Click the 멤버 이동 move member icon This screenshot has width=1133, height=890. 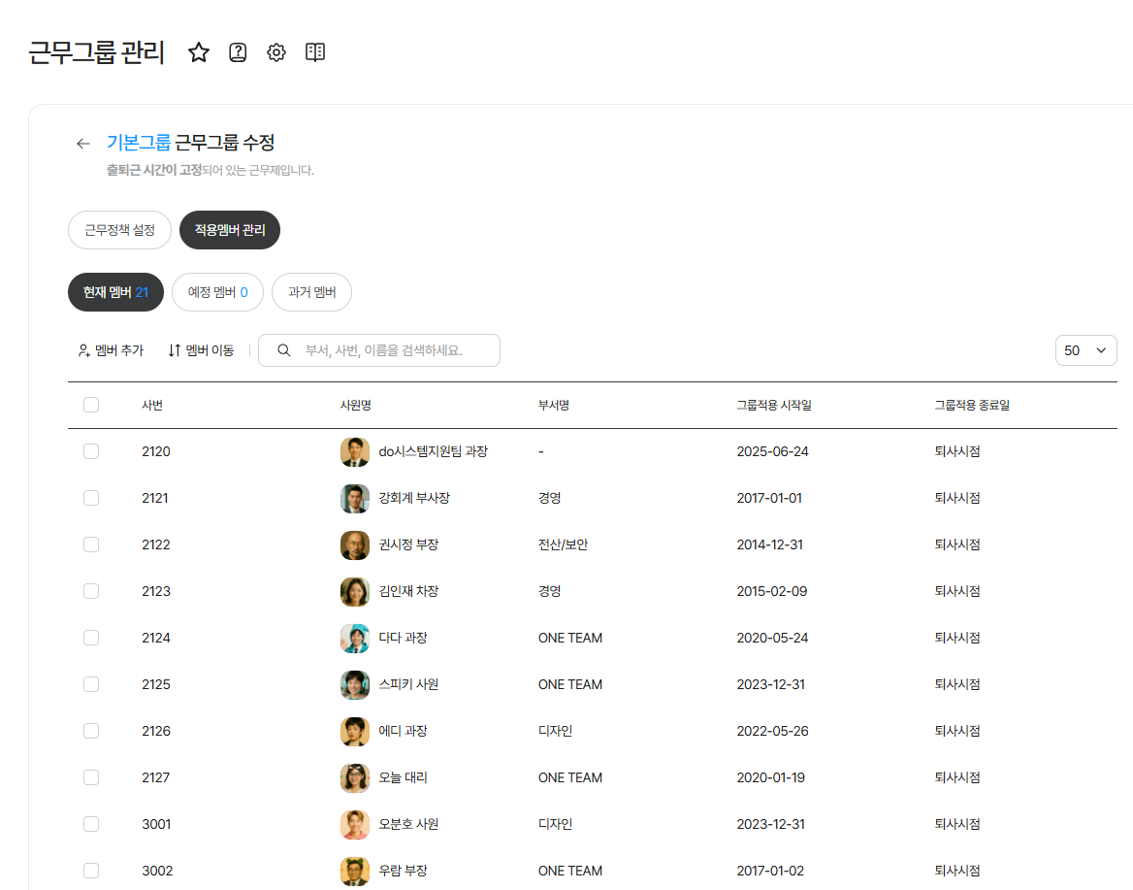point(175,350)
